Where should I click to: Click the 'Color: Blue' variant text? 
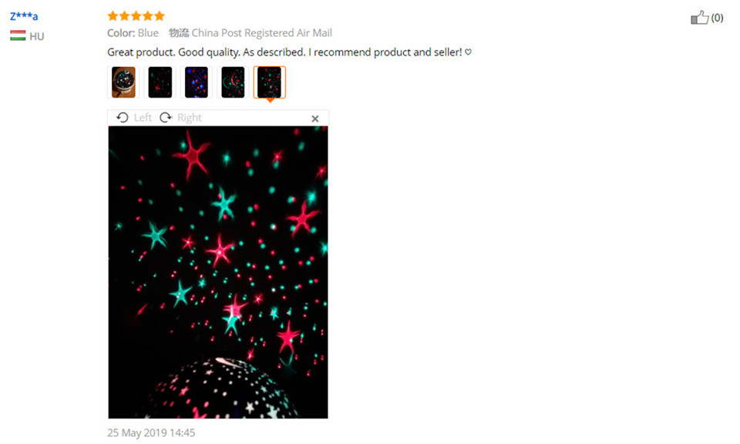[x=133, y=33]
